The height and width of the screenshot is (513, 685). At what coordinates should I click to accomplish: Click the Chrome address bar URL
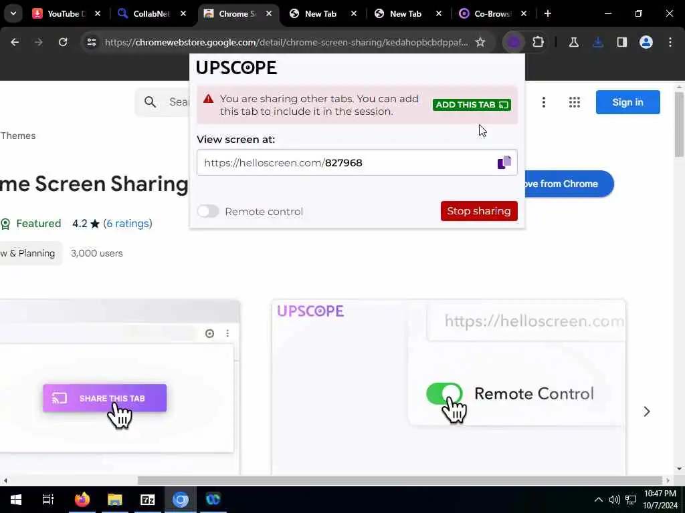point(286,42)
